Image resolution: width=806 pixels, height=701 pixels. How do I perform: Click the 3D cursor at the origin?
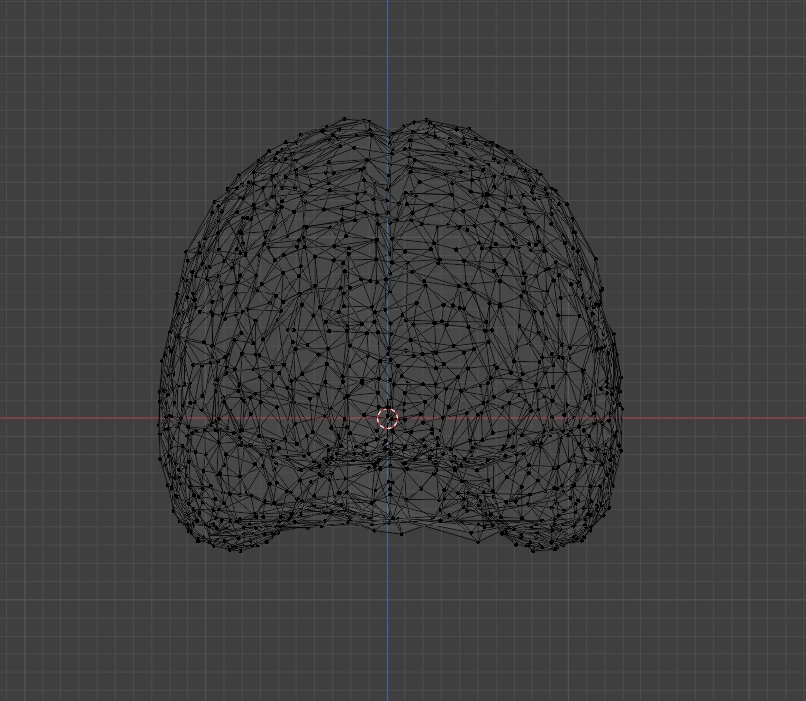point(388,419)
